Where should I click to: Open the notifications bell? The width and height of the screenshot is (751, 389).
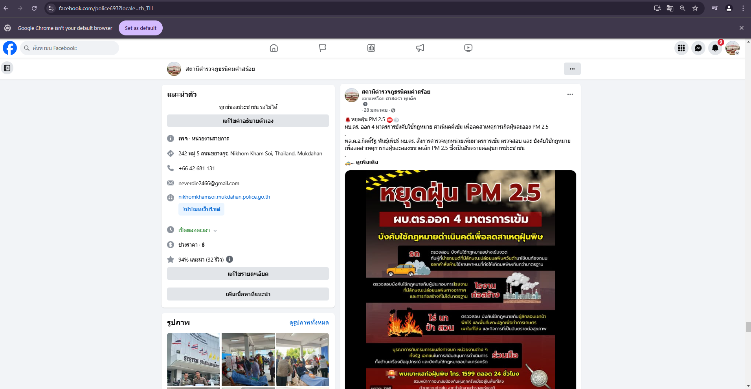tap(715, 48)
